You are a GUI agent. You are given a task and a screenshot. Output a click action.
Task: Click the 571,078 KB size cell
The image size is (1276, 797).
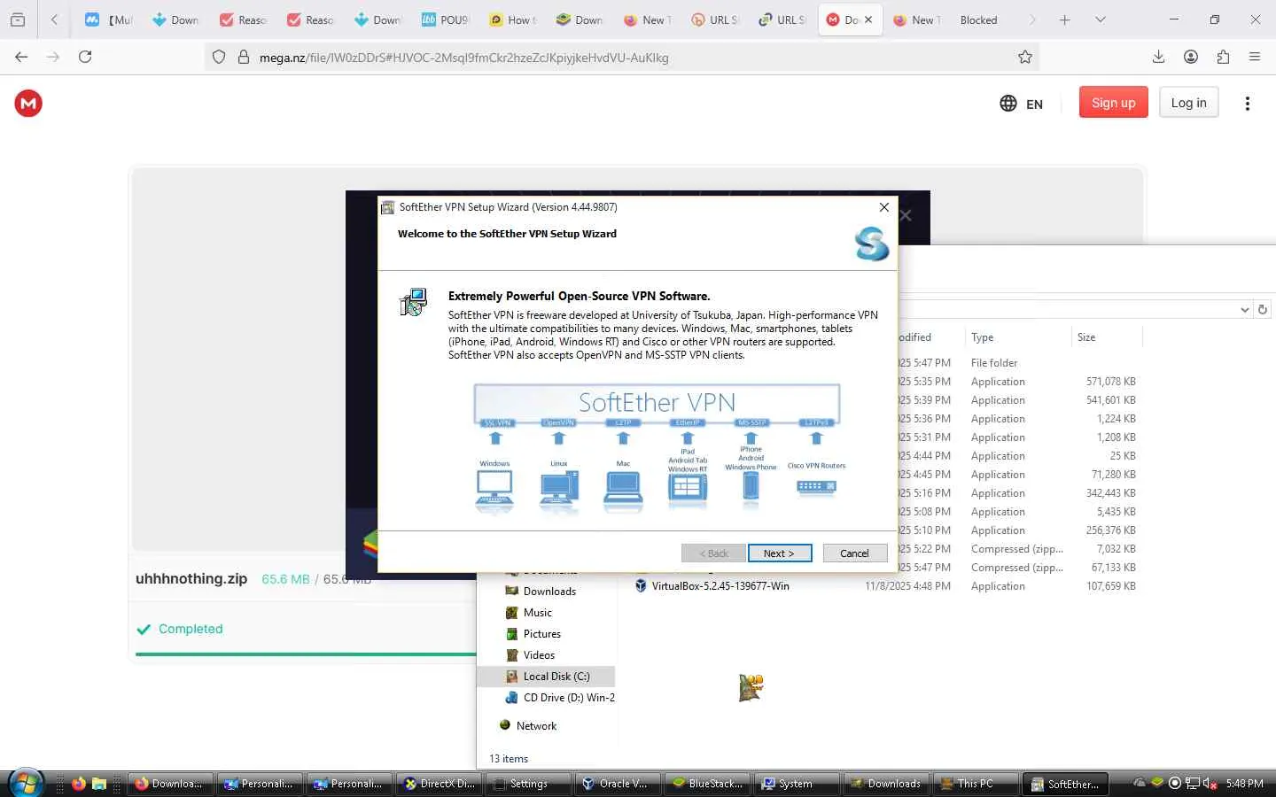[x=1110, y=382]
